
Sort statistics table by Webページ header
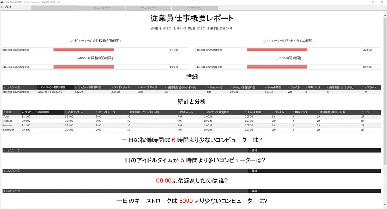click(190, 112)
